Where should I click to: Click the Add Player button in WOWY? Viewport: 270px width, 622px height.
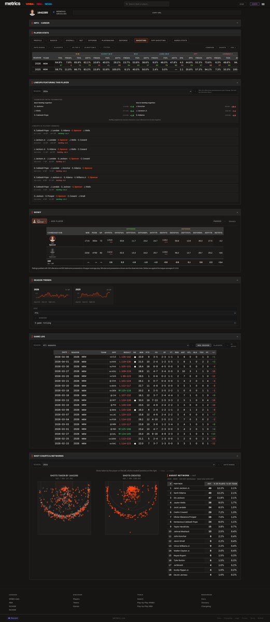coord(56,221)
